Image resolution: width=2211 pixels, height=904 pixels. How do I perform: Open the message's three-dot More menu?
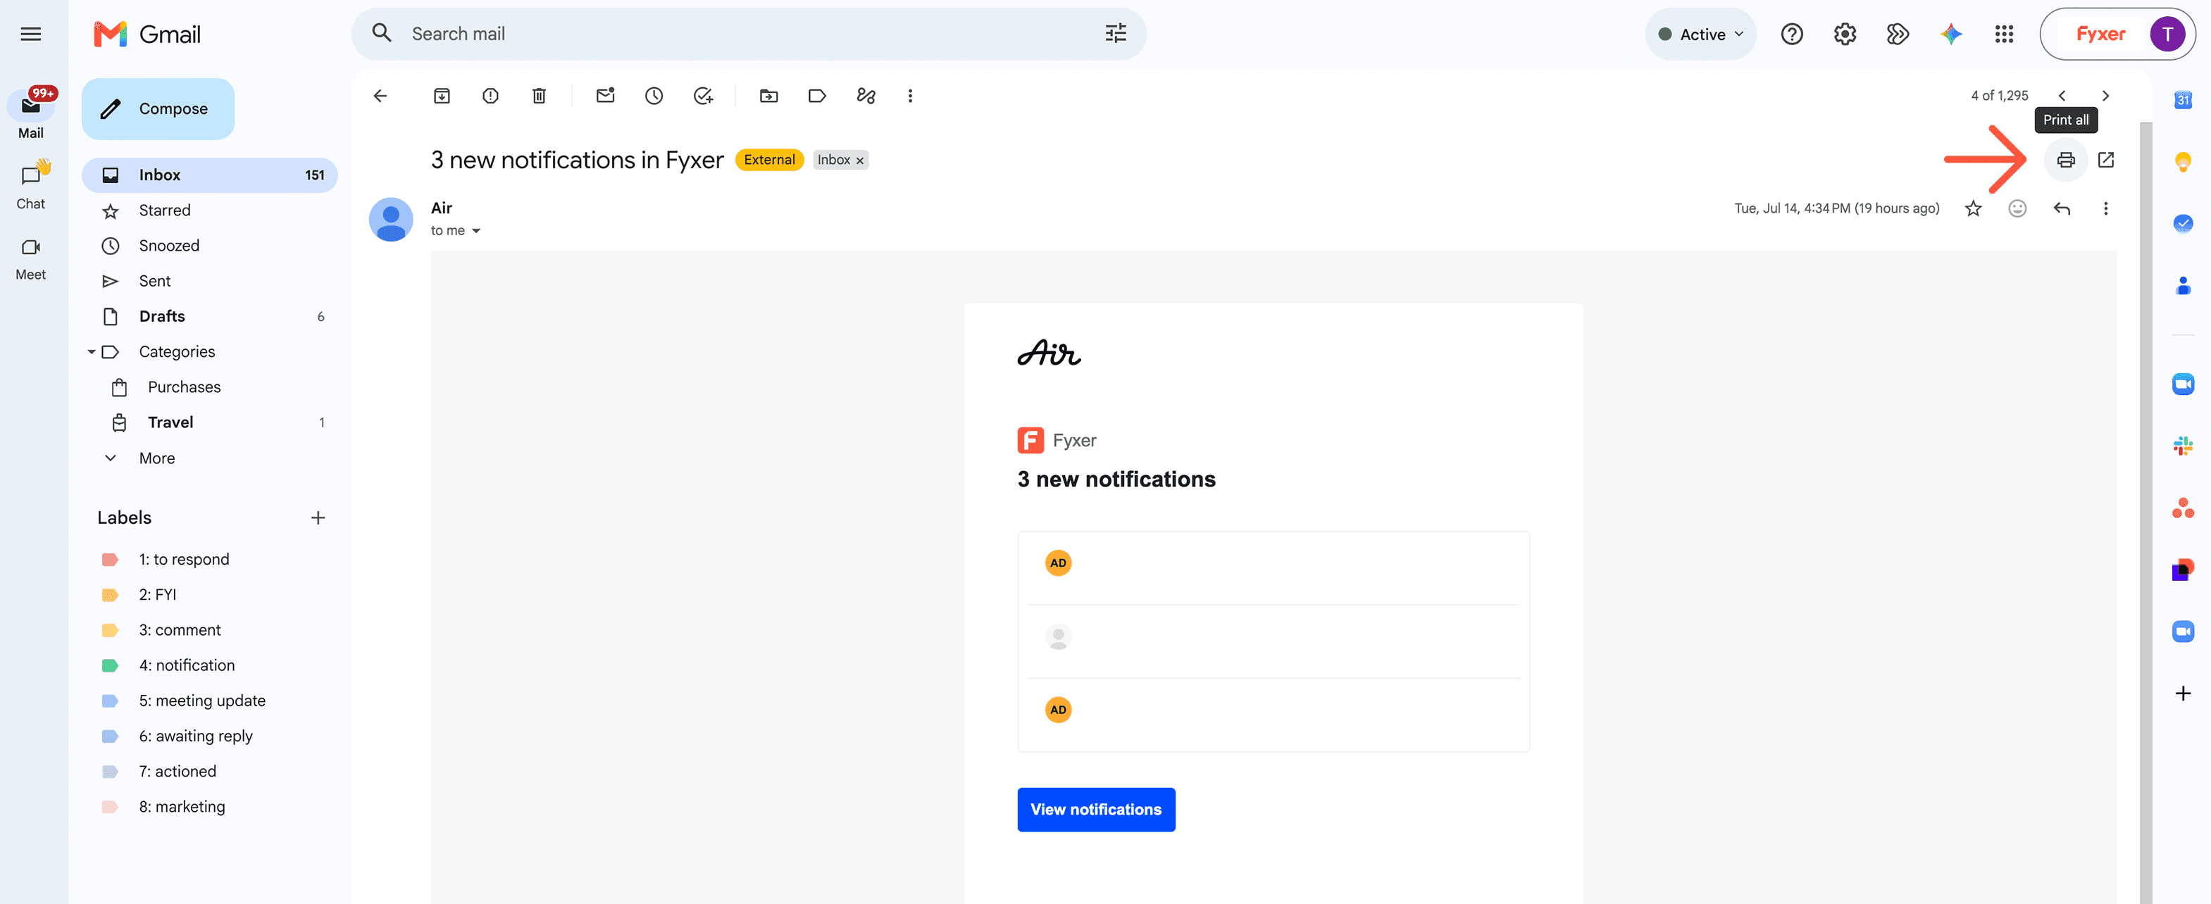point(2105,208)
